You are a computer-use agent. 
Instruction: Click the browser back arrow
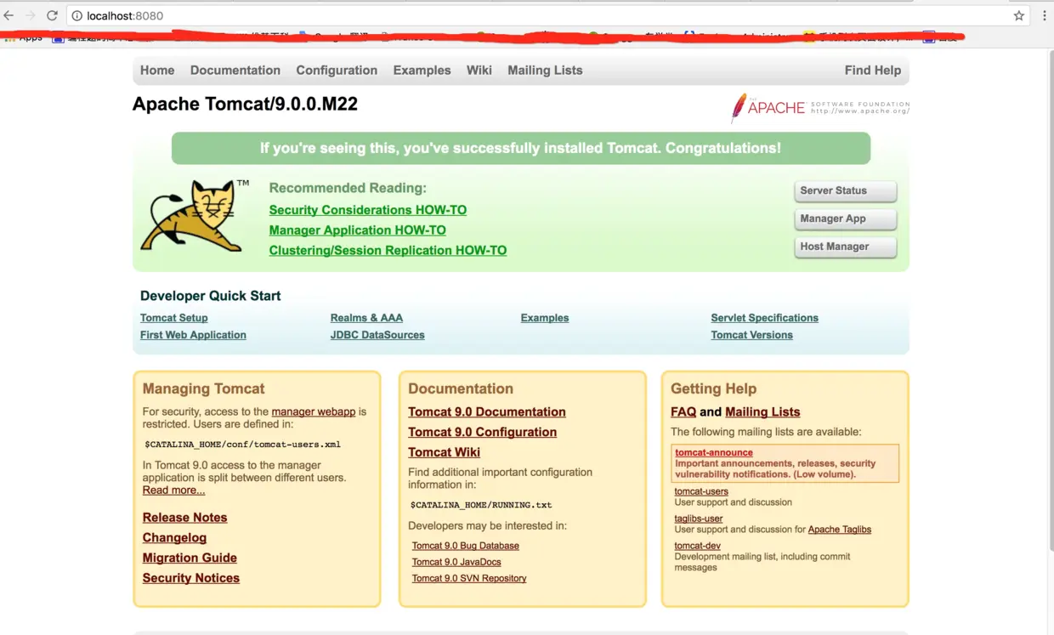click(x=8, y=15)
